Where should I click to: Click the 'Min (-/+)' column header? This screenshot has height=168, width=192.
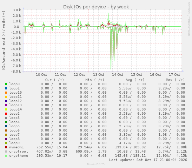(x=95, y=80)
